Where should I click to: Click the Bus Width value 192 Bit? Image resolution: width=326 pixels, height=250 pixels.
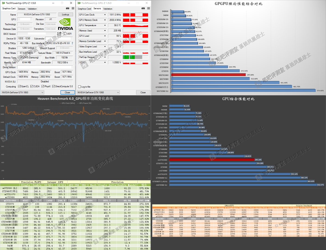point(65,58)
